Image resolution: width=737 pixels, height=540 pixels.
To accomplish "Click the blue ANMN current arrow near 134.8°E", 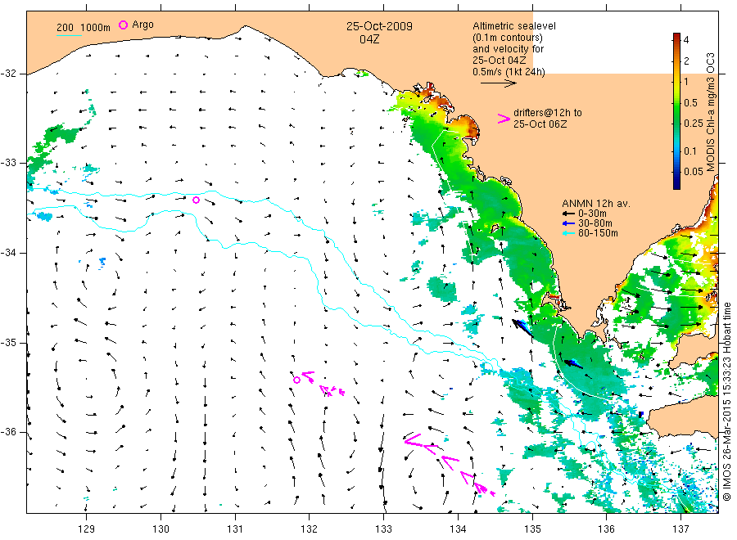I will pos(522,328).
